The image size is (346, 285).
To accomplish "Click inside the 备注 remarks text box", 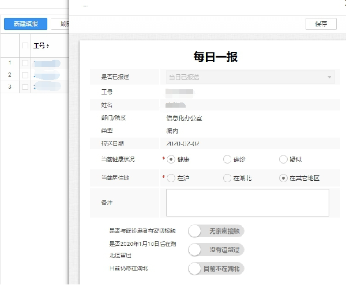I will point(247,203).
